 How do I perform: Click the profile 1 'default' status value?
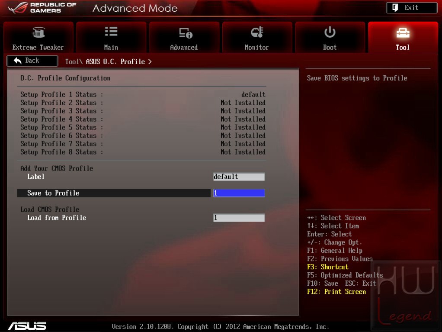pos(253,94)
